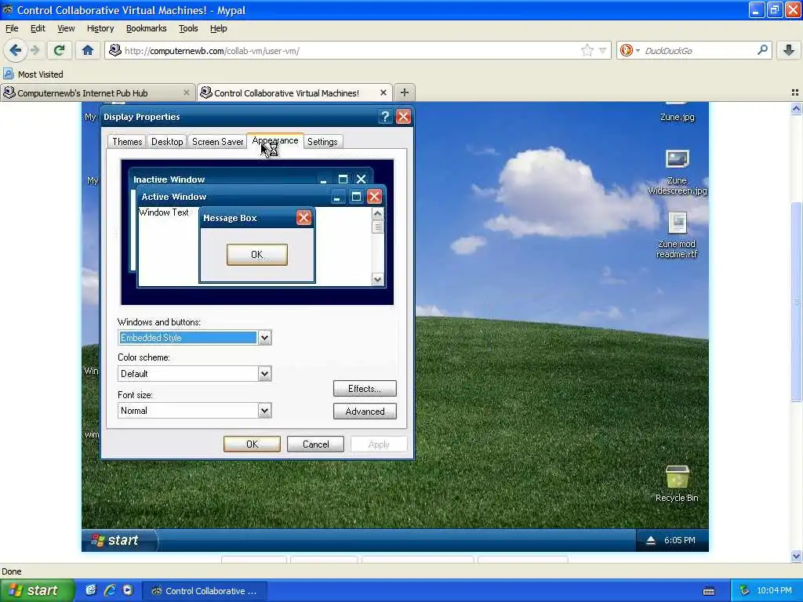Open the browser Help menu
The image size is (803, 602).
[219, 29]
